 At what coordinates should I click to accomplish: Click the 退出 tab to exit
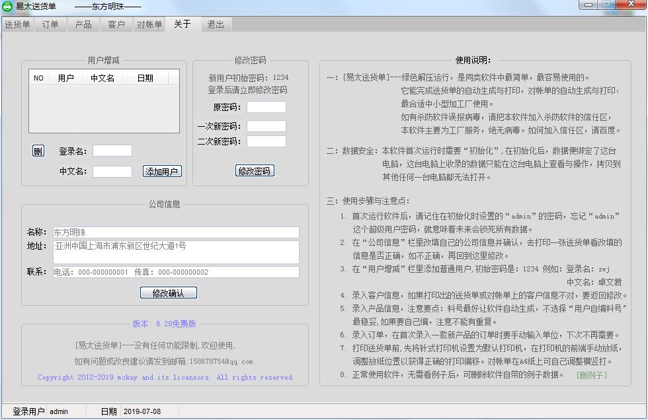[216, 24]
